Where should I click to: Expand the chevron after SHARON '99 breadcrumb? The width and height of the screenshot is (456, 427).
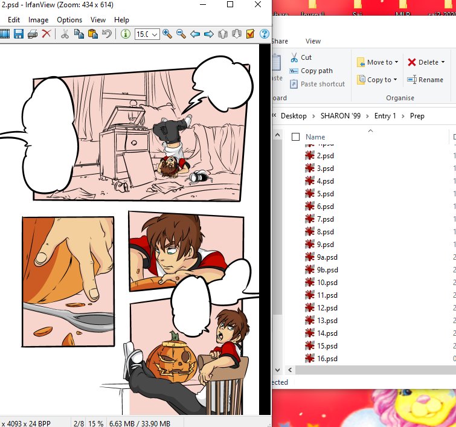point(368,116)
